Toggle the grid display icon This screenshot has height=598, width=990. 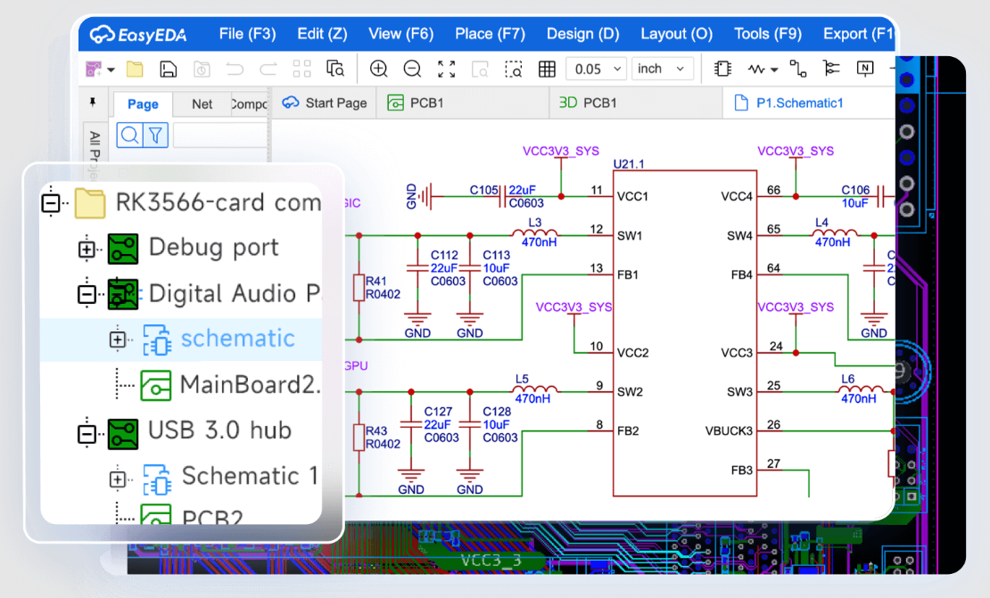click(x=547, y=69)
